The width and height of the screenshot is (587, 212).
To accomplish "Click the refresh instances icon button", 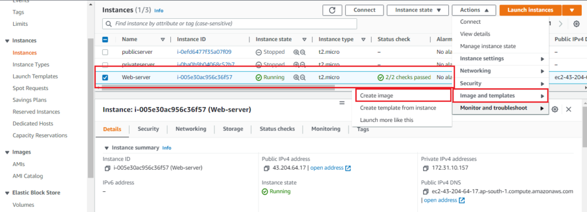I will (332, 10).
